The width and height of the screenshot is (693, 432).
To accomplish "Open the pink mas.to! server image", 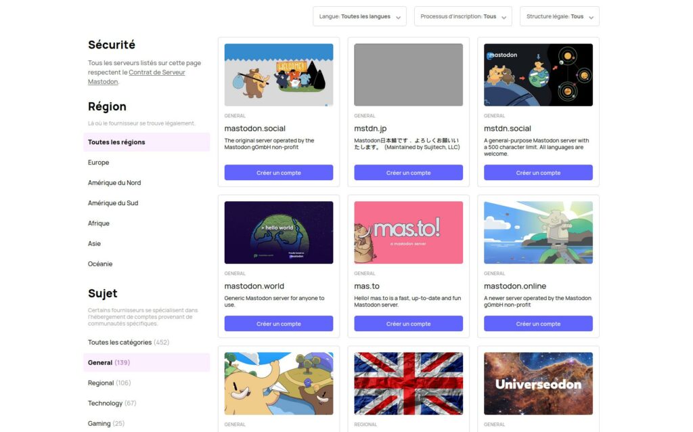I will click(408, 232).
